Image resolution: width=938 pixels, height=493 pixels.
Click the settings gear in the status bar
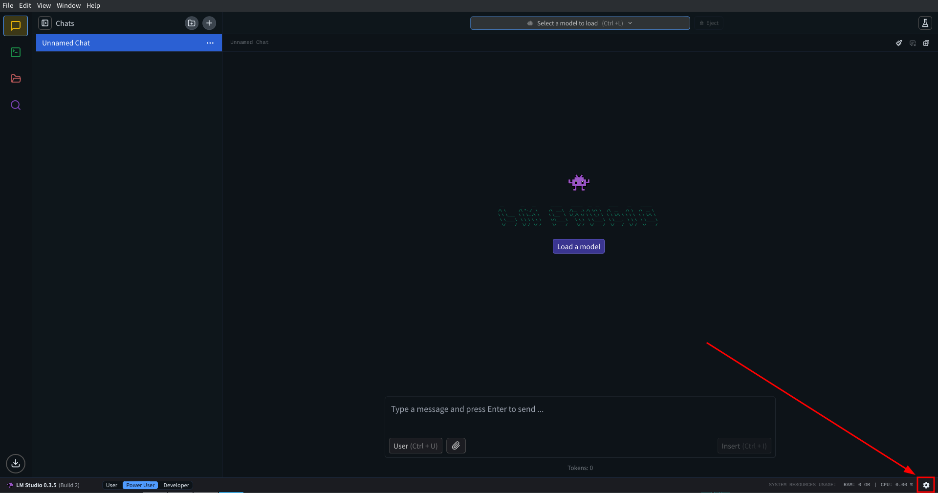coord(926,485)
